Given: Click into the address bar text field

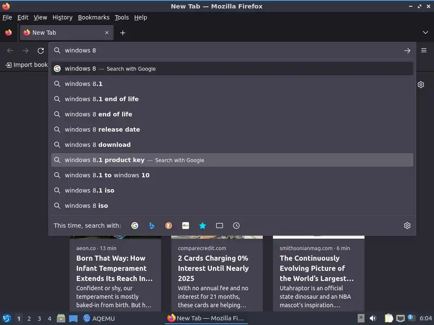Looking at the screenshot, I should pyautogui.click(x=232, y=51).
